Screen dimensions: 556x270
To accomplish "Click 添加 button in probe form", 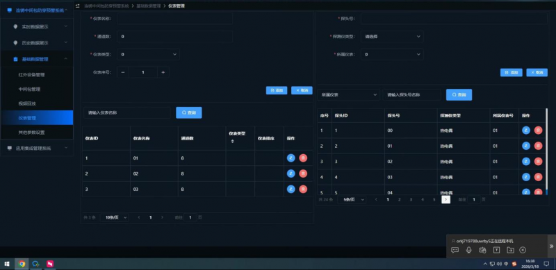I will click(x=511, y=73).
